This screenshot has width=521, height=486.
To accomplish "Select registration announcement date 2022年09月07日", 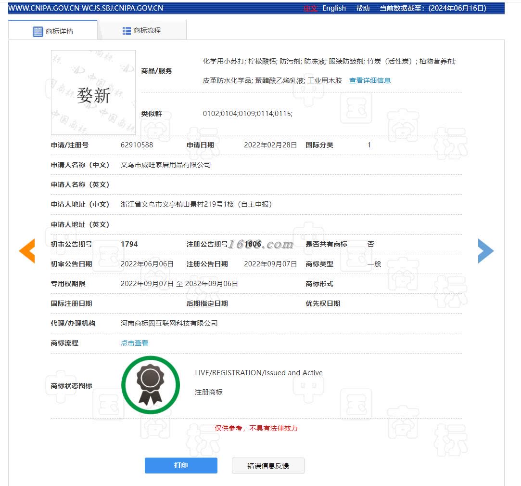I will (270, 264).
